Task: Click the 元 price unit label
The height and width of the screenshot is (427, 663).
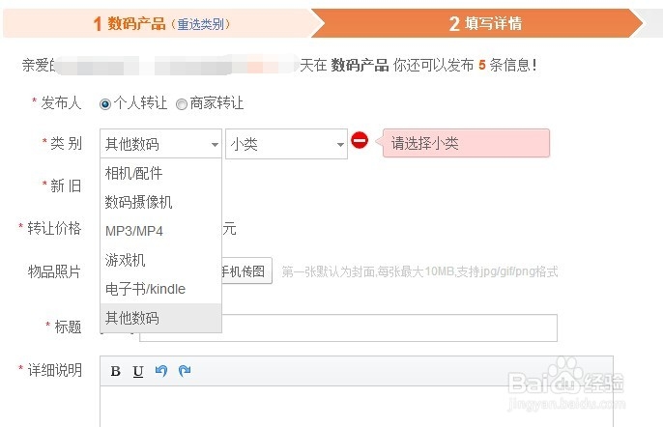Action: [229, 229]
